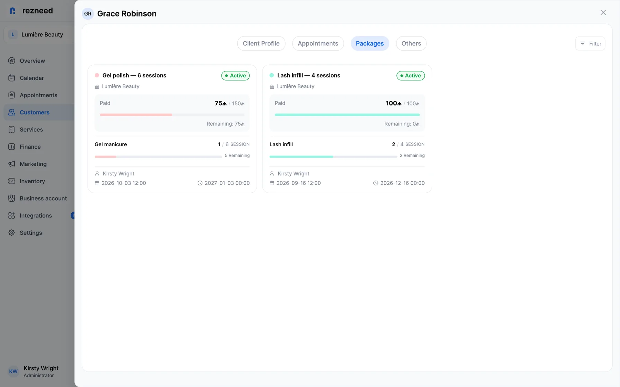The height and width of the screenshot is (387, 620).
Task: Click the Lash infill paid progress bar
Action: coord(347,115)
